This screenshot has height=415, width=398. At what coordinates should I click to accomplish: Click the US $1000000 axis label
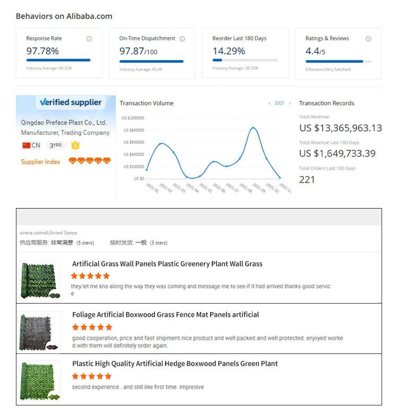click(x=133, y=118)
